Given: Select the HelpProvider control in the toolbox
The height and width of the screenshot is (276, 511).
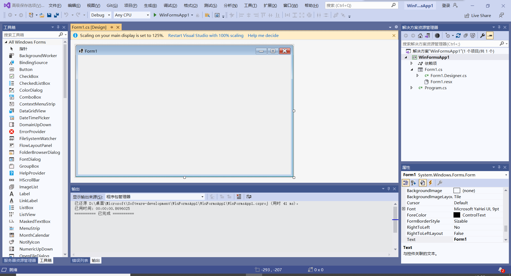Looking at the screenshot, I should click(x=32, y=173).
